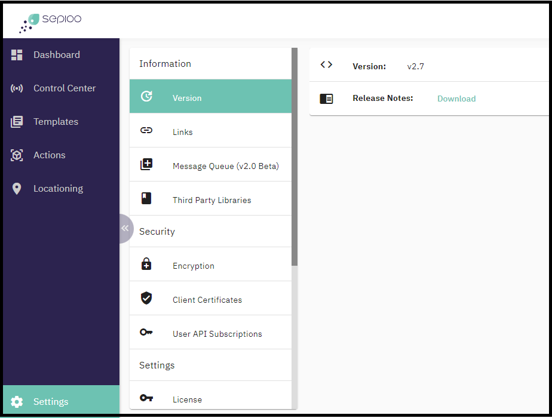Click the Client Certificates shield icon
Screen dimensions: 552x418
146,299
